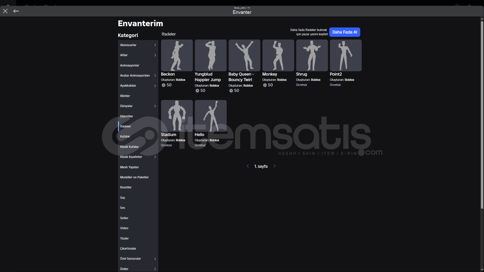This screenshot has width=484, height=272.
Task: Click Roblox creator link under Hello
Action: click(214, 140)
